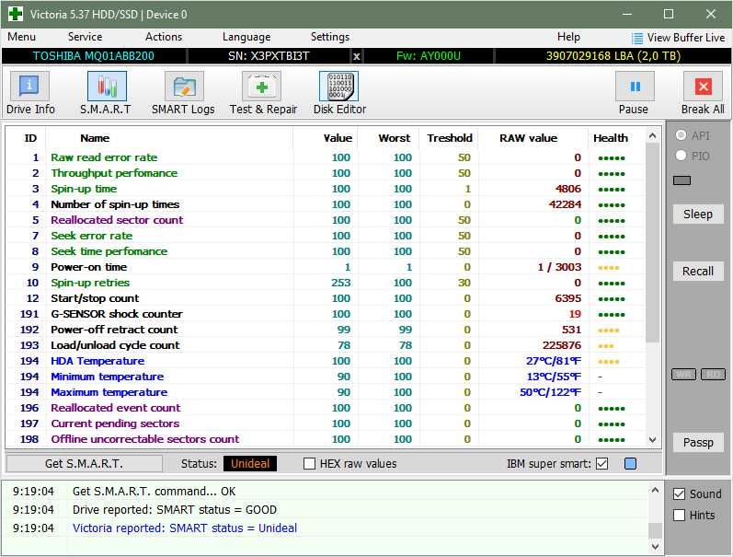Click log line Drive reported SMART status

(175, 510)
